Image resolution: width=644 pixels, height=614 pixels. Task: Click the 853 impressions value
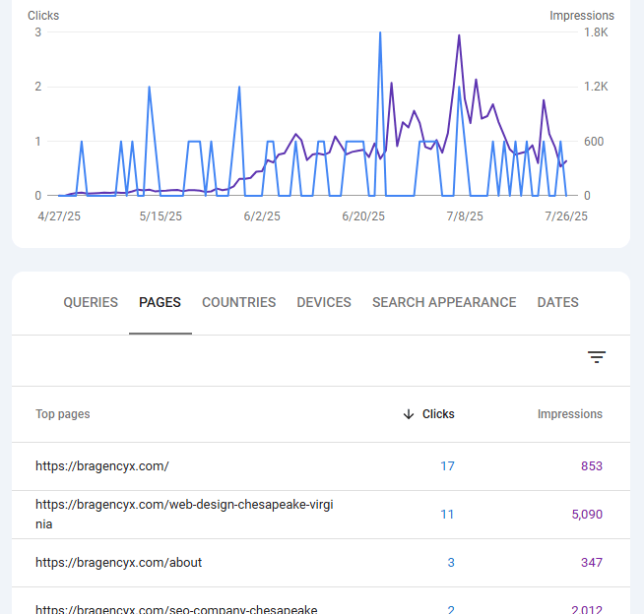coord(592,466)
